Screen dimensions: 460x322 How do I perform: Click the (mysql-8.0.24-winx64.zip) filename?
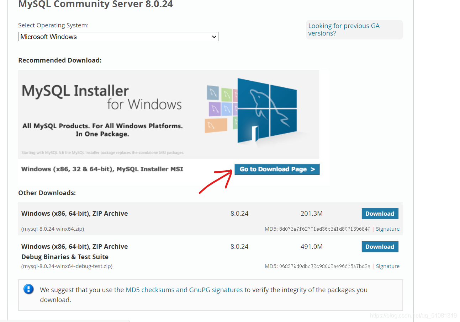coord(53,229)
